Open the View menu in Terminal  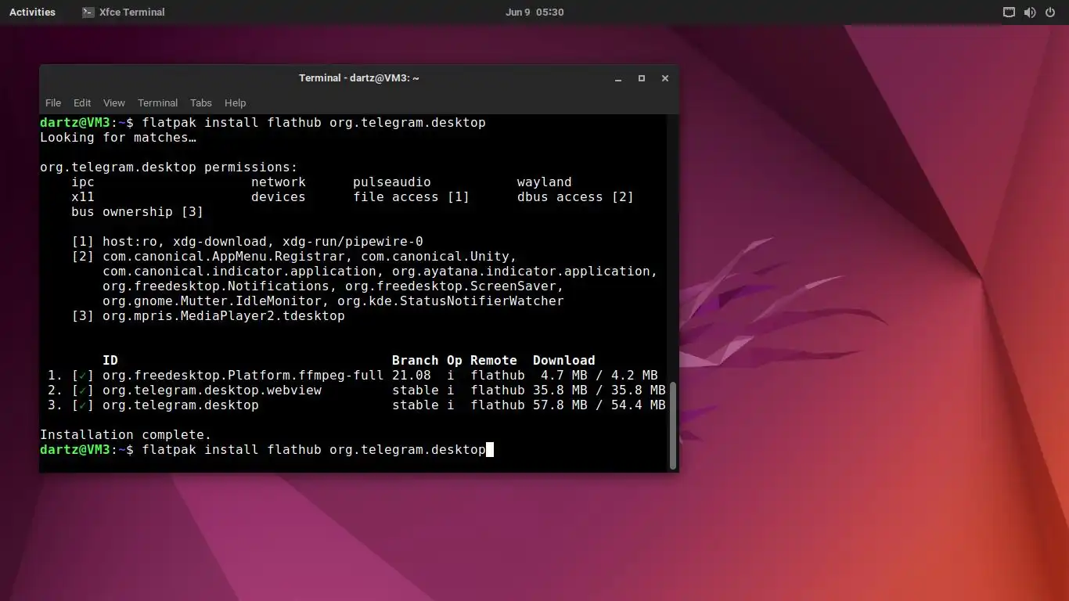point(114,103)
